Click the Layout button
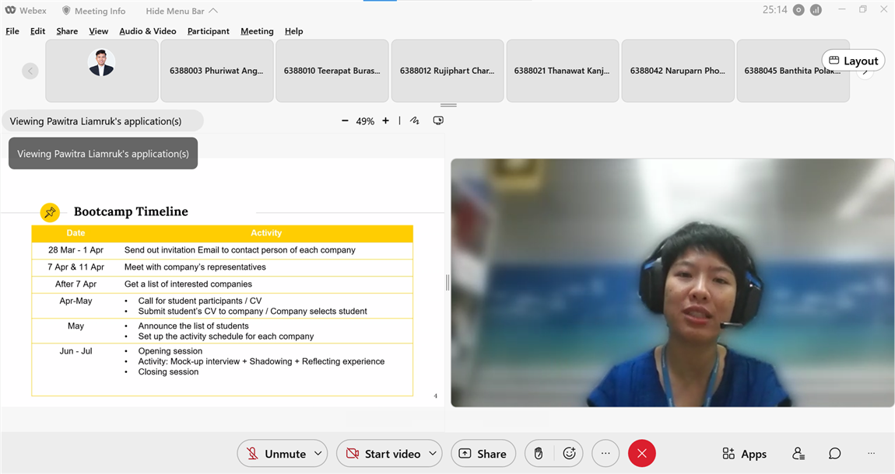Screen dimensions: 895x474 tap(853, 61)
